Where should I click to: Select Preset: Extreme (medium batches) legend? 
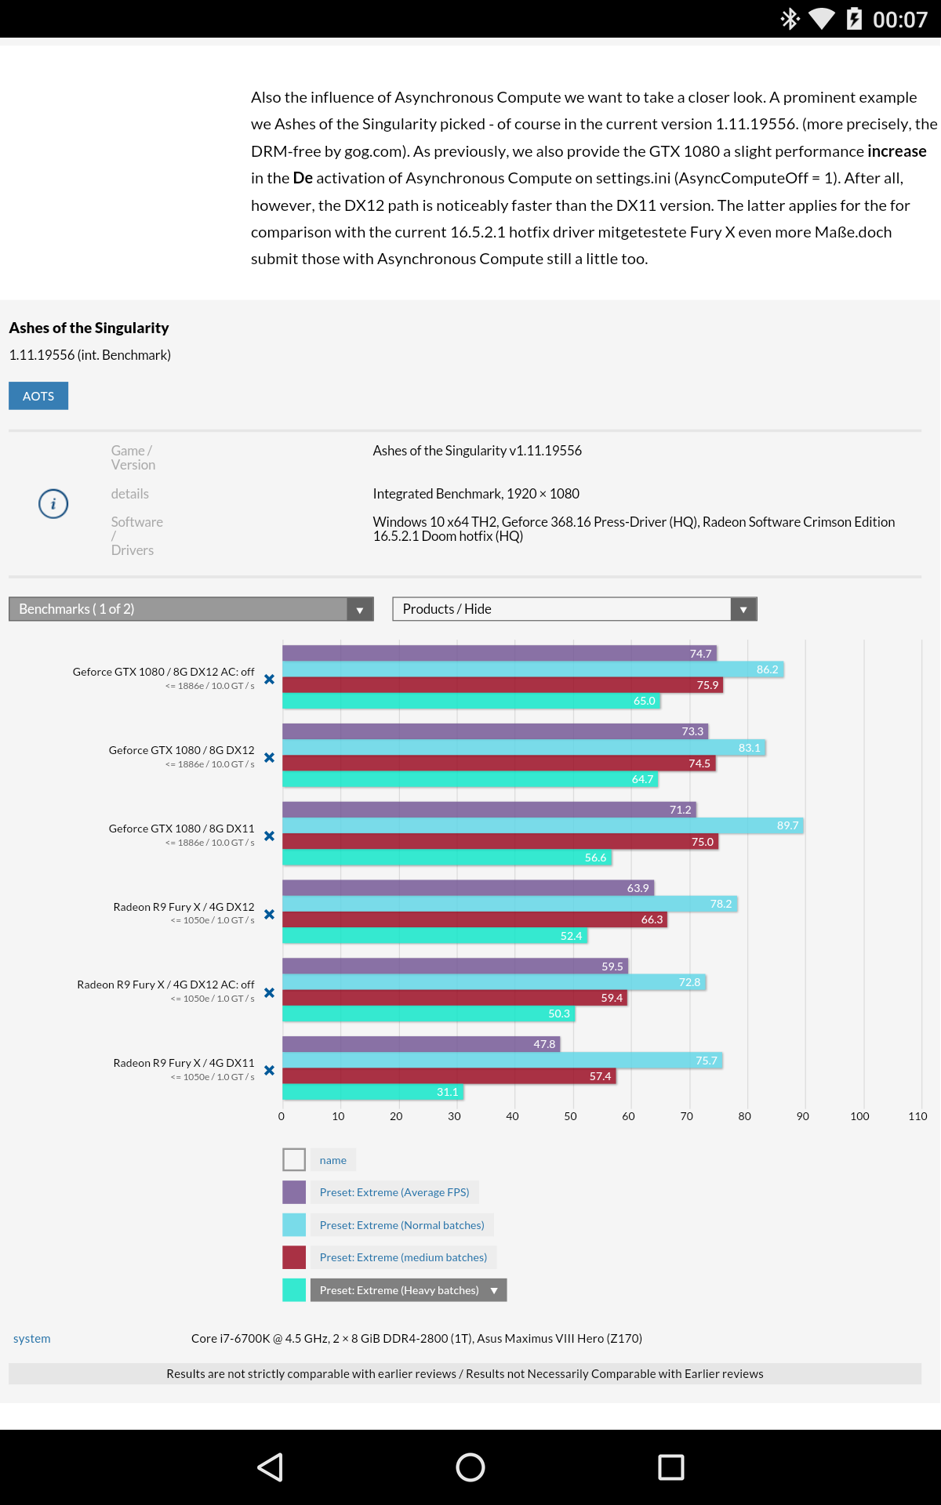pos(403,1257)
